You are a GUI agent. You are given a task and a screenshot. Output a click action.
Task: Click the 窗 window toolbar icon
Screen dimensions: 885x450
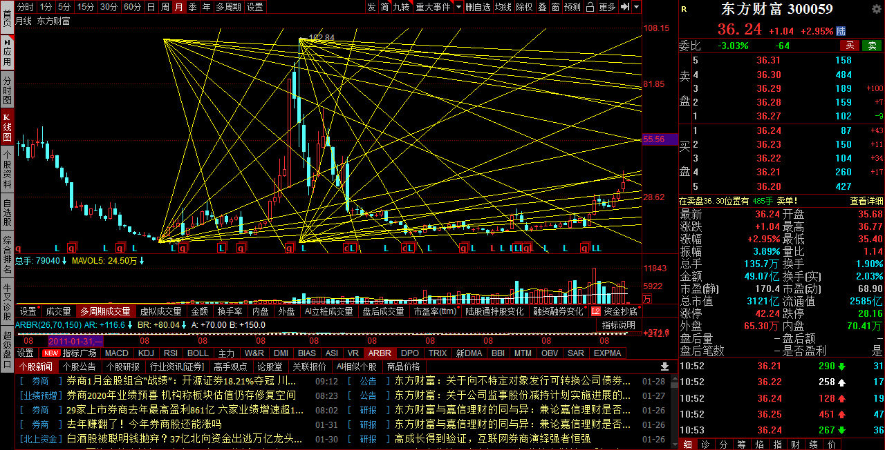pyautogui.click(x=555, y=7)
